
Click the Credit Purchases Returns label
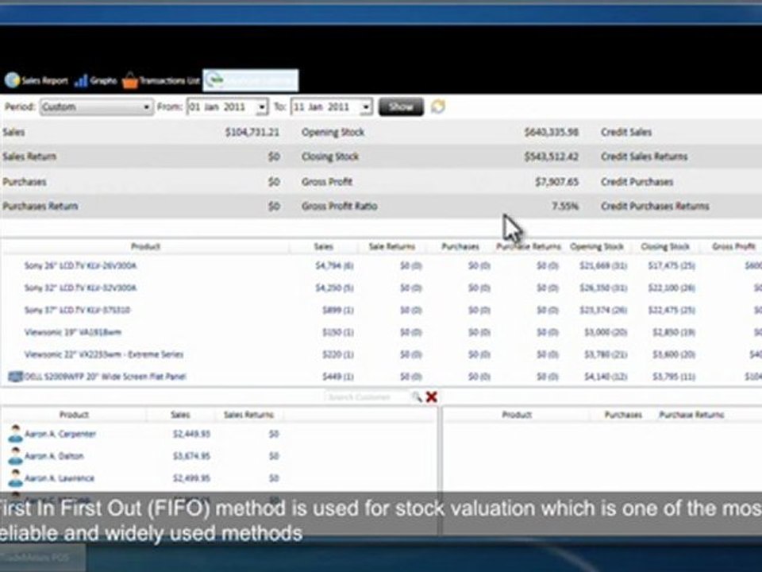pyautogui.click(x=655, y=206)
